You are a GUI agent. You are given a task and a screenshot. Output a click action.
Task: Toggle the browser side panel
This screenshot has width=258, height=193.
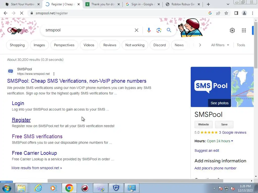(236, 13)
